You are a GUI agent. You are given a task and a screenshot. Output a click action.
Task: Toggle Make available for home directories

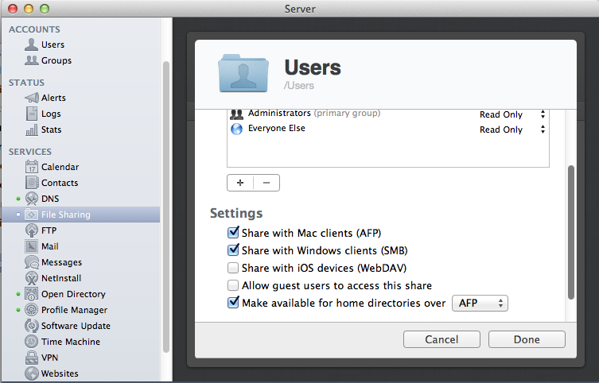[233, 303]
